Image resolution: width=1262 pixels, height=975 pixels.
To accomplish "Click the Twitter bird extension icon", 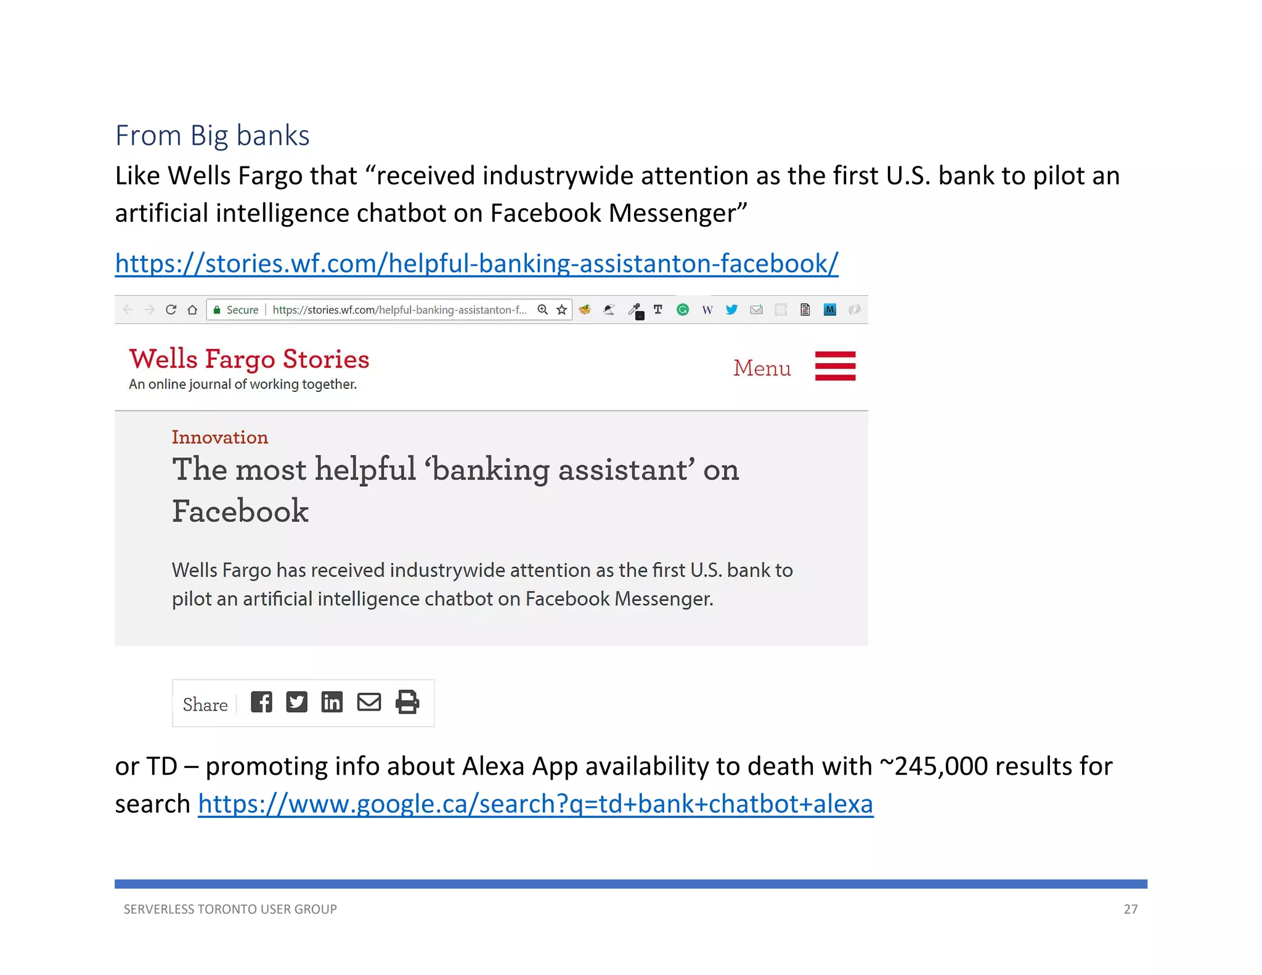I will pyautogui.click(x=731, y=309).
